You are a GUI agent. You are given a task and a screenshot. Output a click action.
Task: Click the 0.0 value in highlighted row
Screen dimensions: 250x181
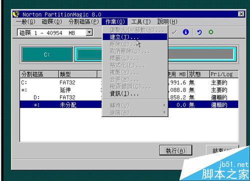click(x=181, y=105)
